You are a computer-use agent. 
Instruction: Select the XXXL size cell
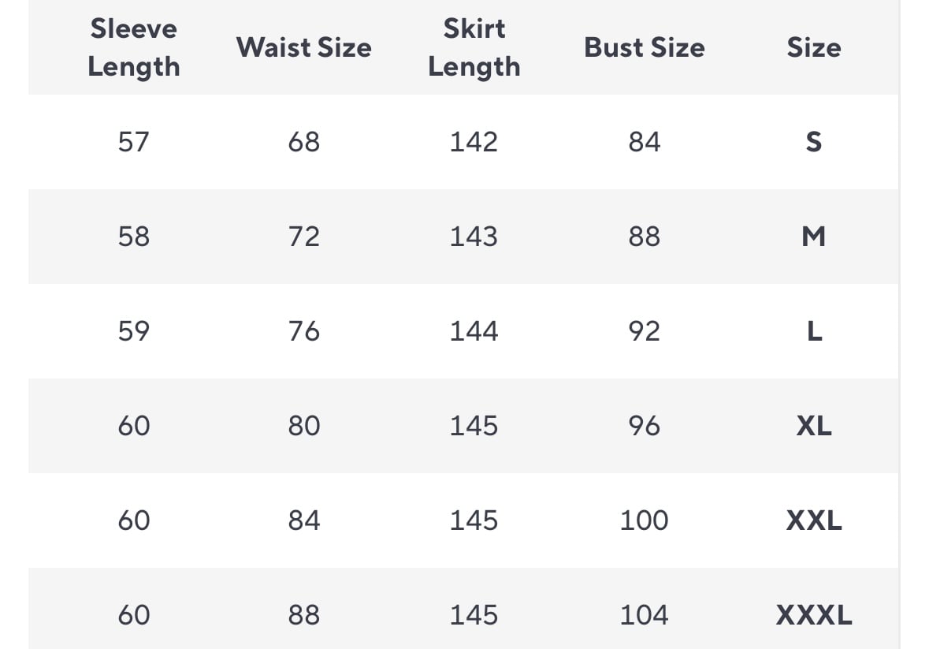(813, 615)
